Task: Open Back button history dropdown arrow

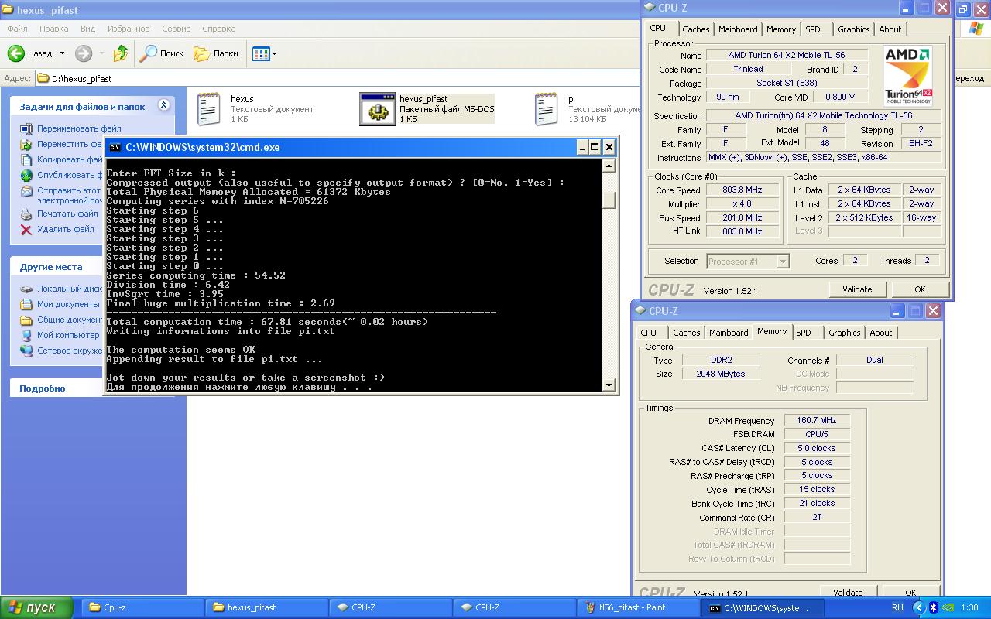Action: [x=62, y=53]
